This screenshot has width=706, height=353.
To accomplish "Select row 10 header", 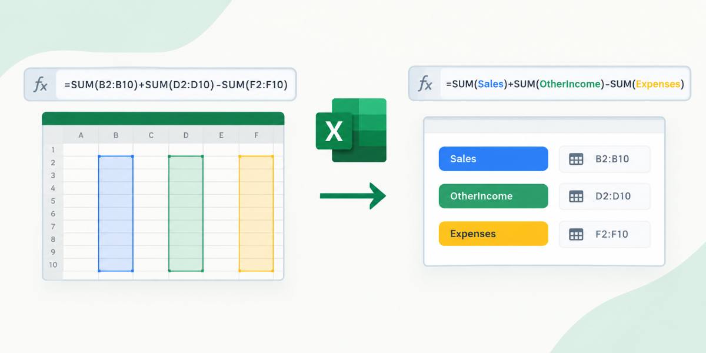I will 53,265.
